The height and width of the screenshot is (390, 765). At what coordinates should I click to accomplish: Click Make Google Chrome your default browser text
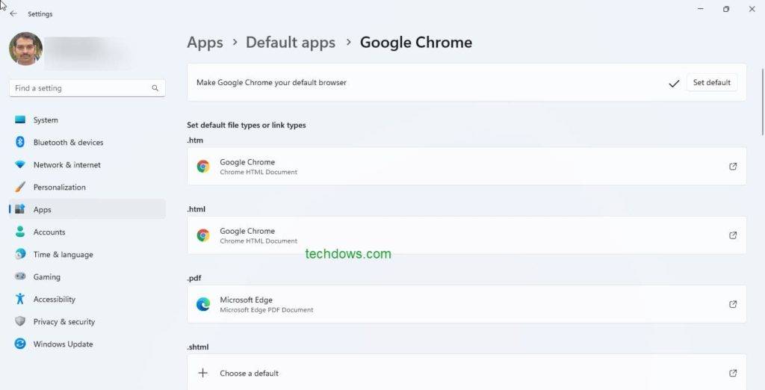click(271, 82)
